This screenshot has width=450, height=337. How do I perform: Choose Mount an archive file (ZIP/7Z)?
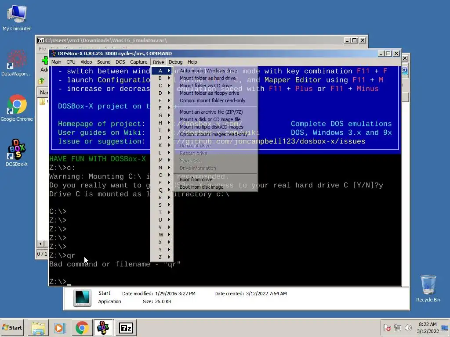(215, 112)
